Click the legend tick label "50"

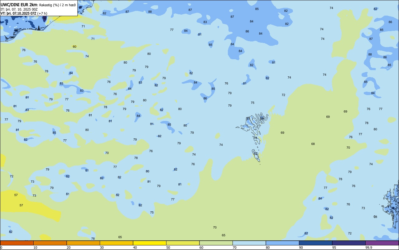point(168,248)
